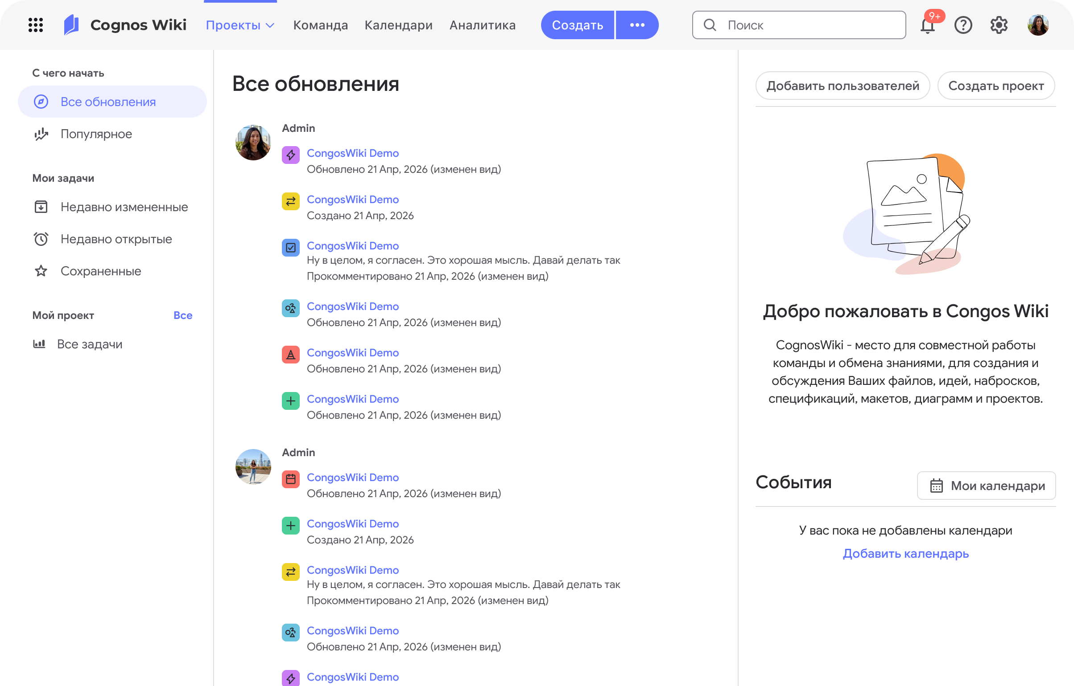Click the Все link next to Мой проект
Image resolution: width=1074 pixels, height=686 pixels.
pyautogui.click(x=183, y=315)
